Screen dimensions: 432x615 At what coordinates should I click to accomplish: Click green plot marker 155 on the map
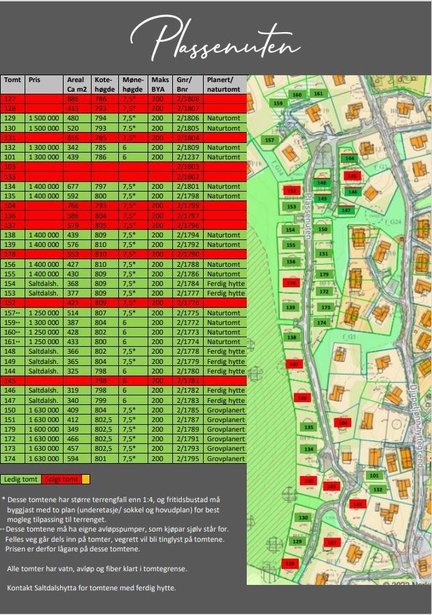pos(291,245)
